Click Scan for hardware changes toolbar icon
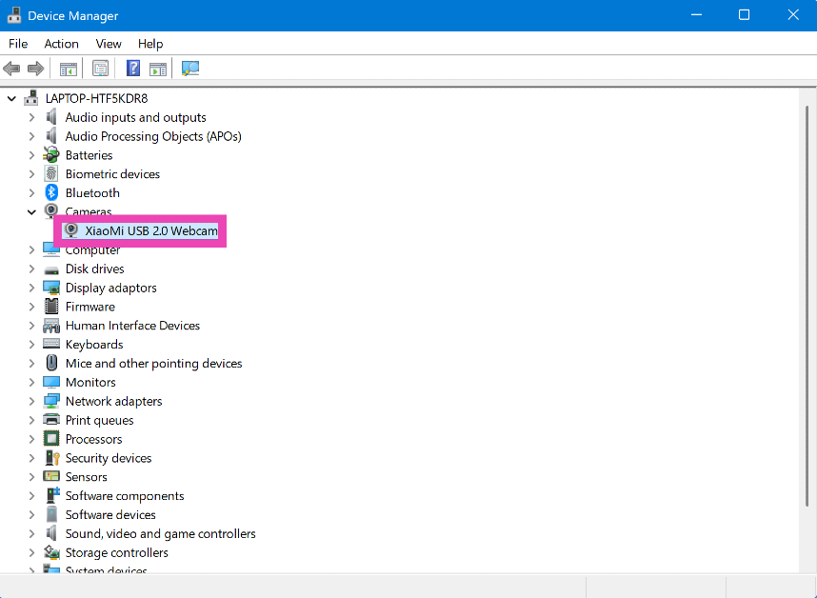Screen dimensions: 817x598 190,69
